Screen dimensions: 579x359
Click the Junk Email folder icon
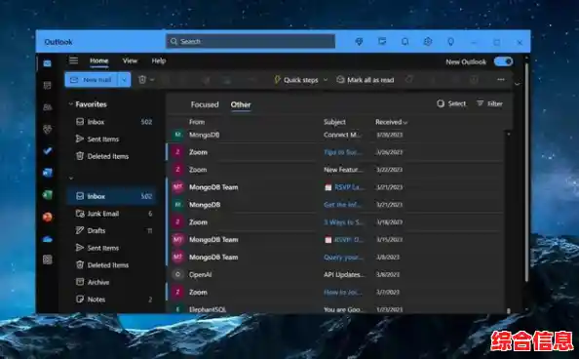point(80,214)
